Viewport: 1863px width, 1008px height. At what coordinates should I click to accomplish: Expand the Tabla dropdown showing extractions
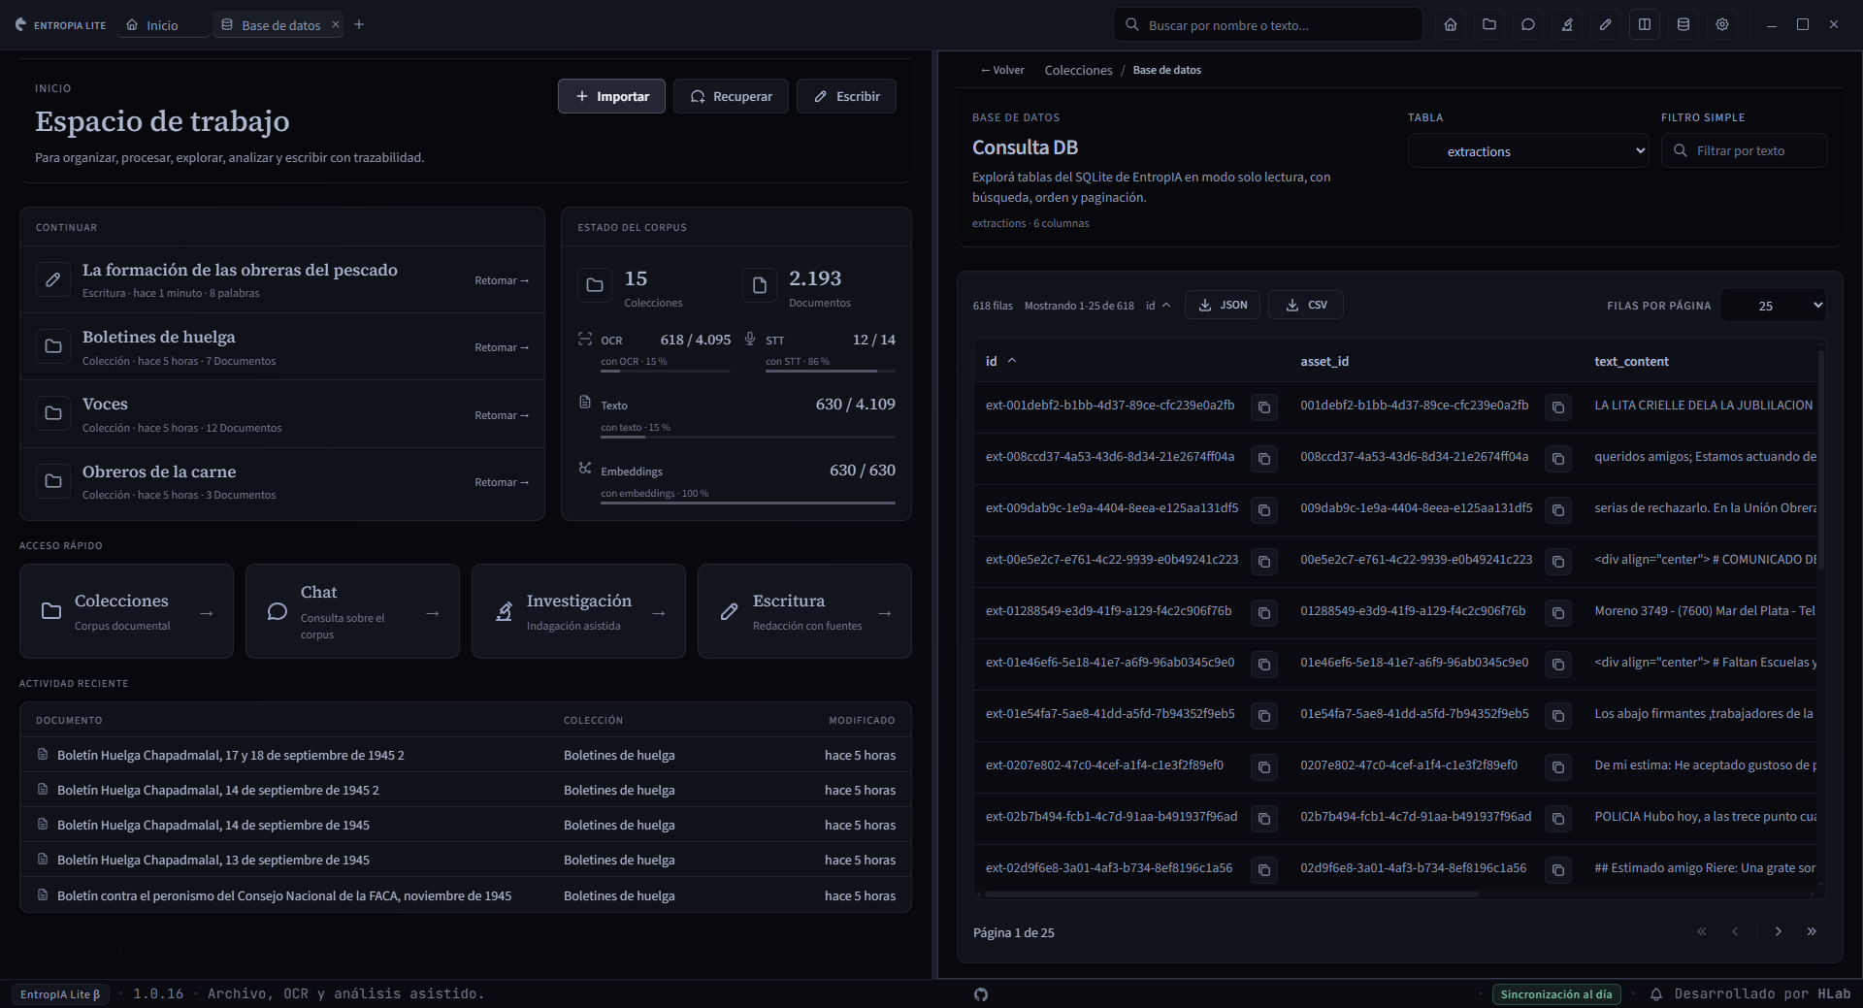1528,151
